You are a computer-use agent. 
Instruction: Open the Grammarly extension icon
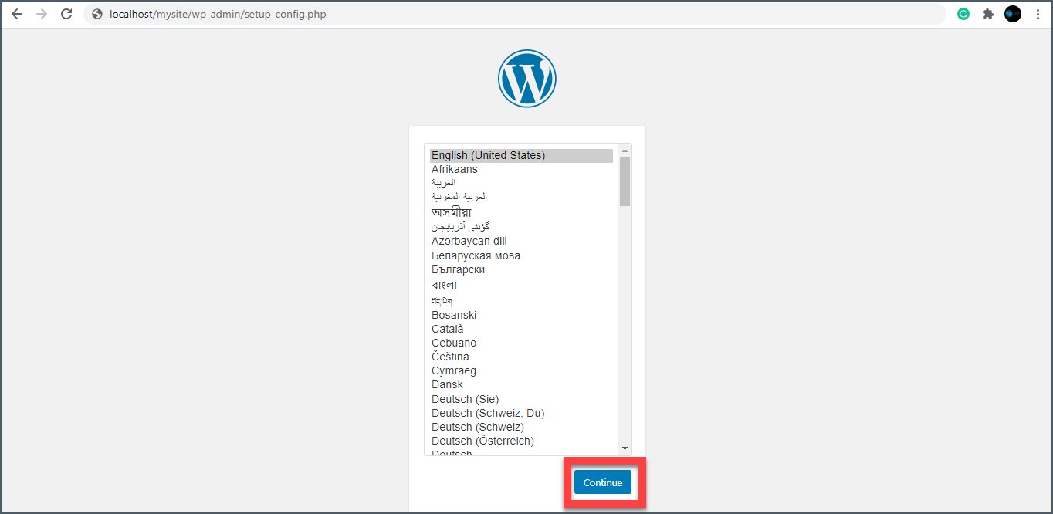point(963,14)
